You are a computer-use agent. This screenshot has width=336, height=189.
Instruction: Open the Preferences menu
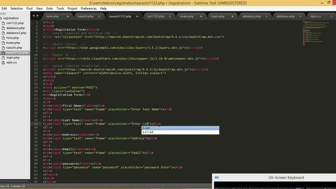pyautogui.click(x=89, y=8)
